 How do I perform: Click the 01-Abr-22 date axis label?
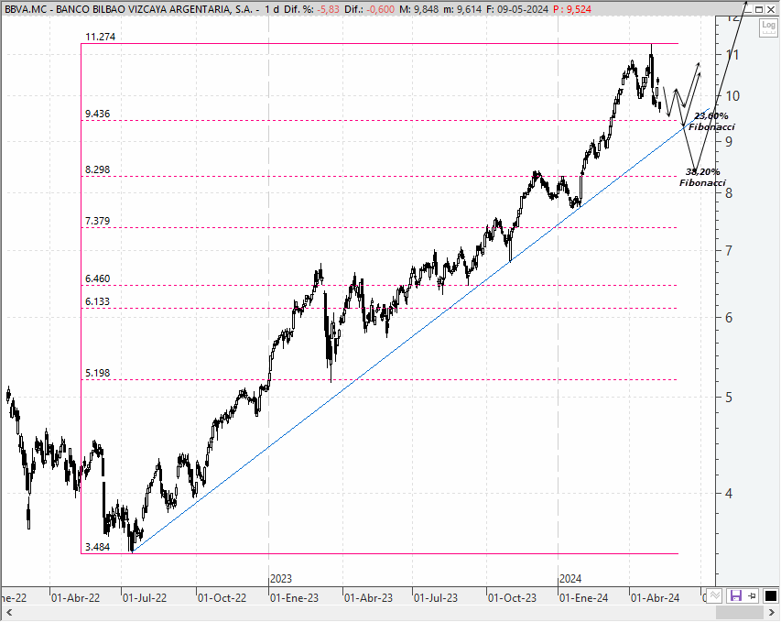coord(75,597)
